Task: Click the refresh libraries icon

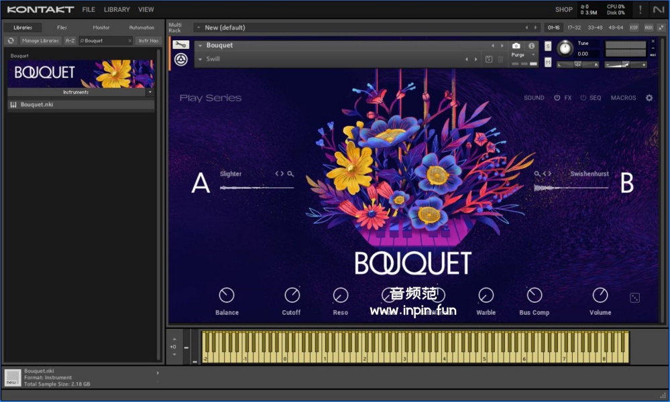Action: (x=11, y=41)
